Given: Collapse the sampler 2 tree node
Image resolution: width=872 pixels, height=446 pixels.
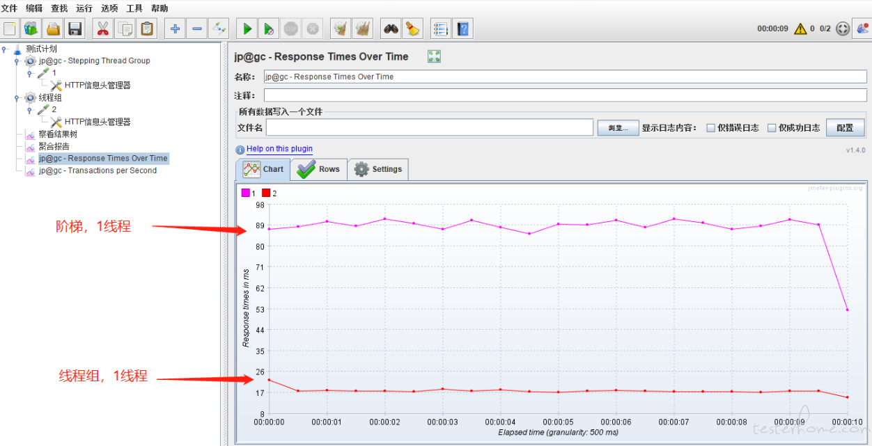Looking at the screenshot, I should 29,110.
